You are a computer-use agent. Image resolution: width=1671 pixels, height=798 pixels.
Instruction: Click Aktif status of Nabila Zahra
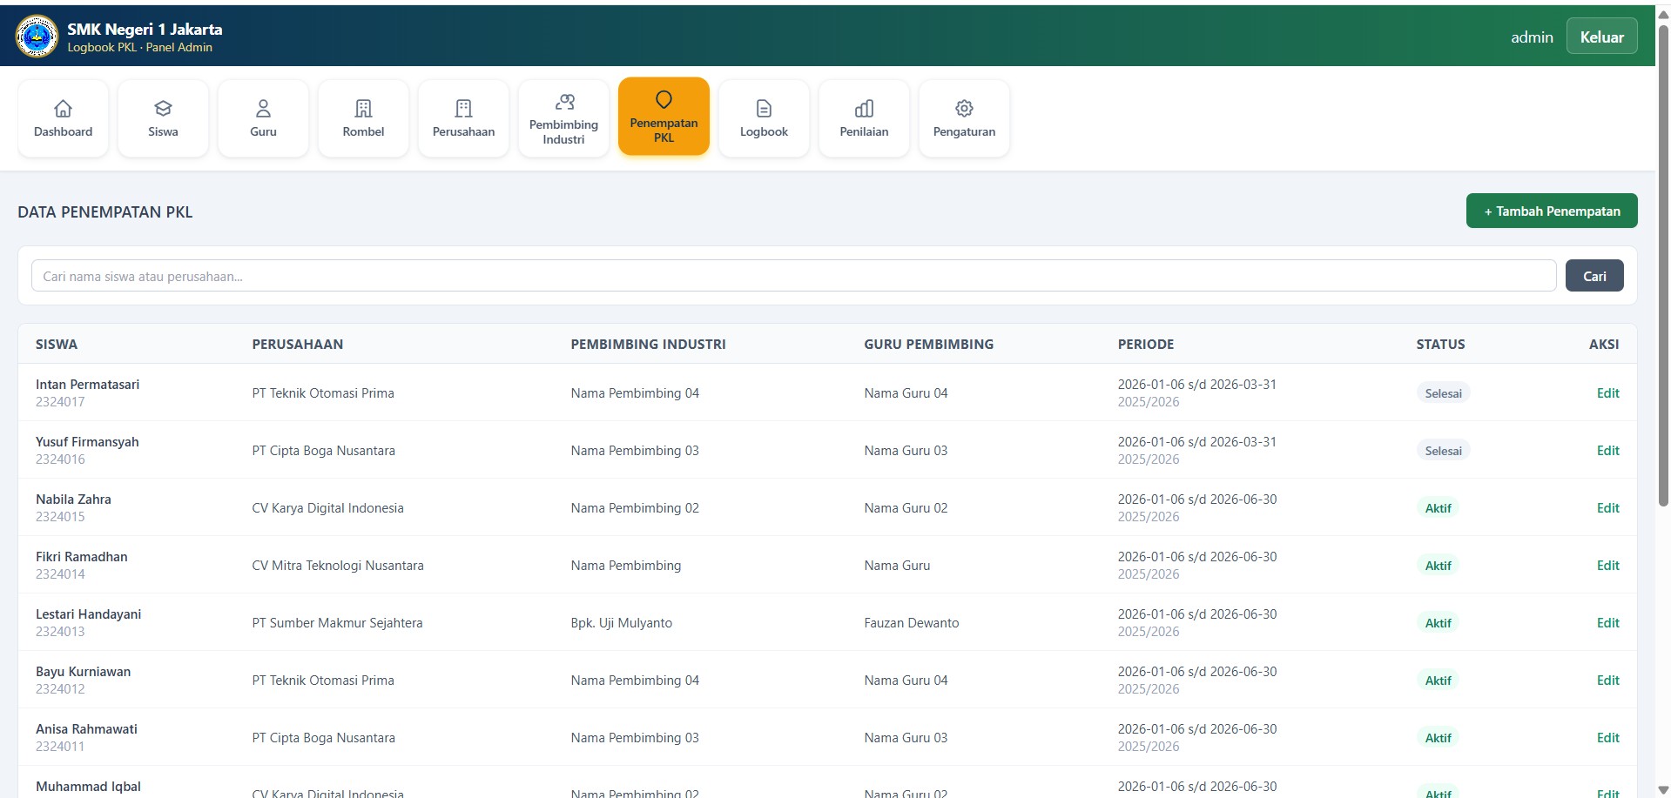pyautogui.click(x=1438, y=507)
